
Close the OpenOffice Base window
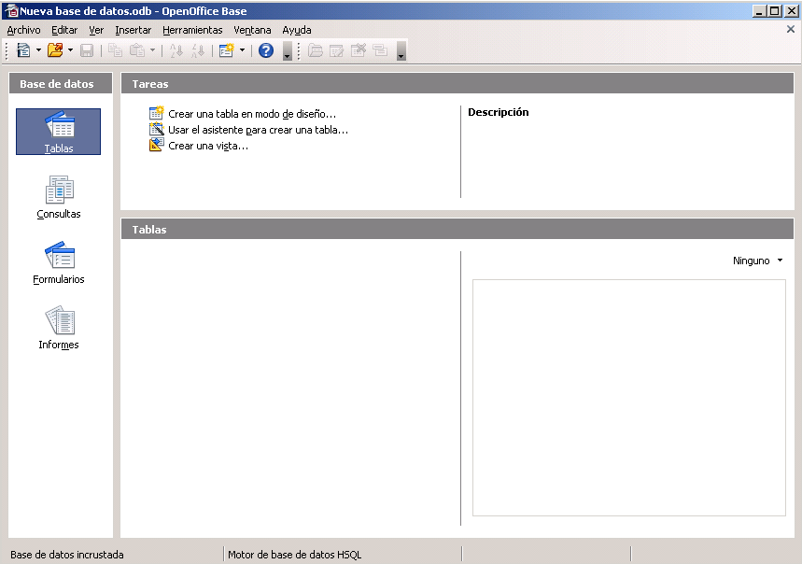pos(791,10)
